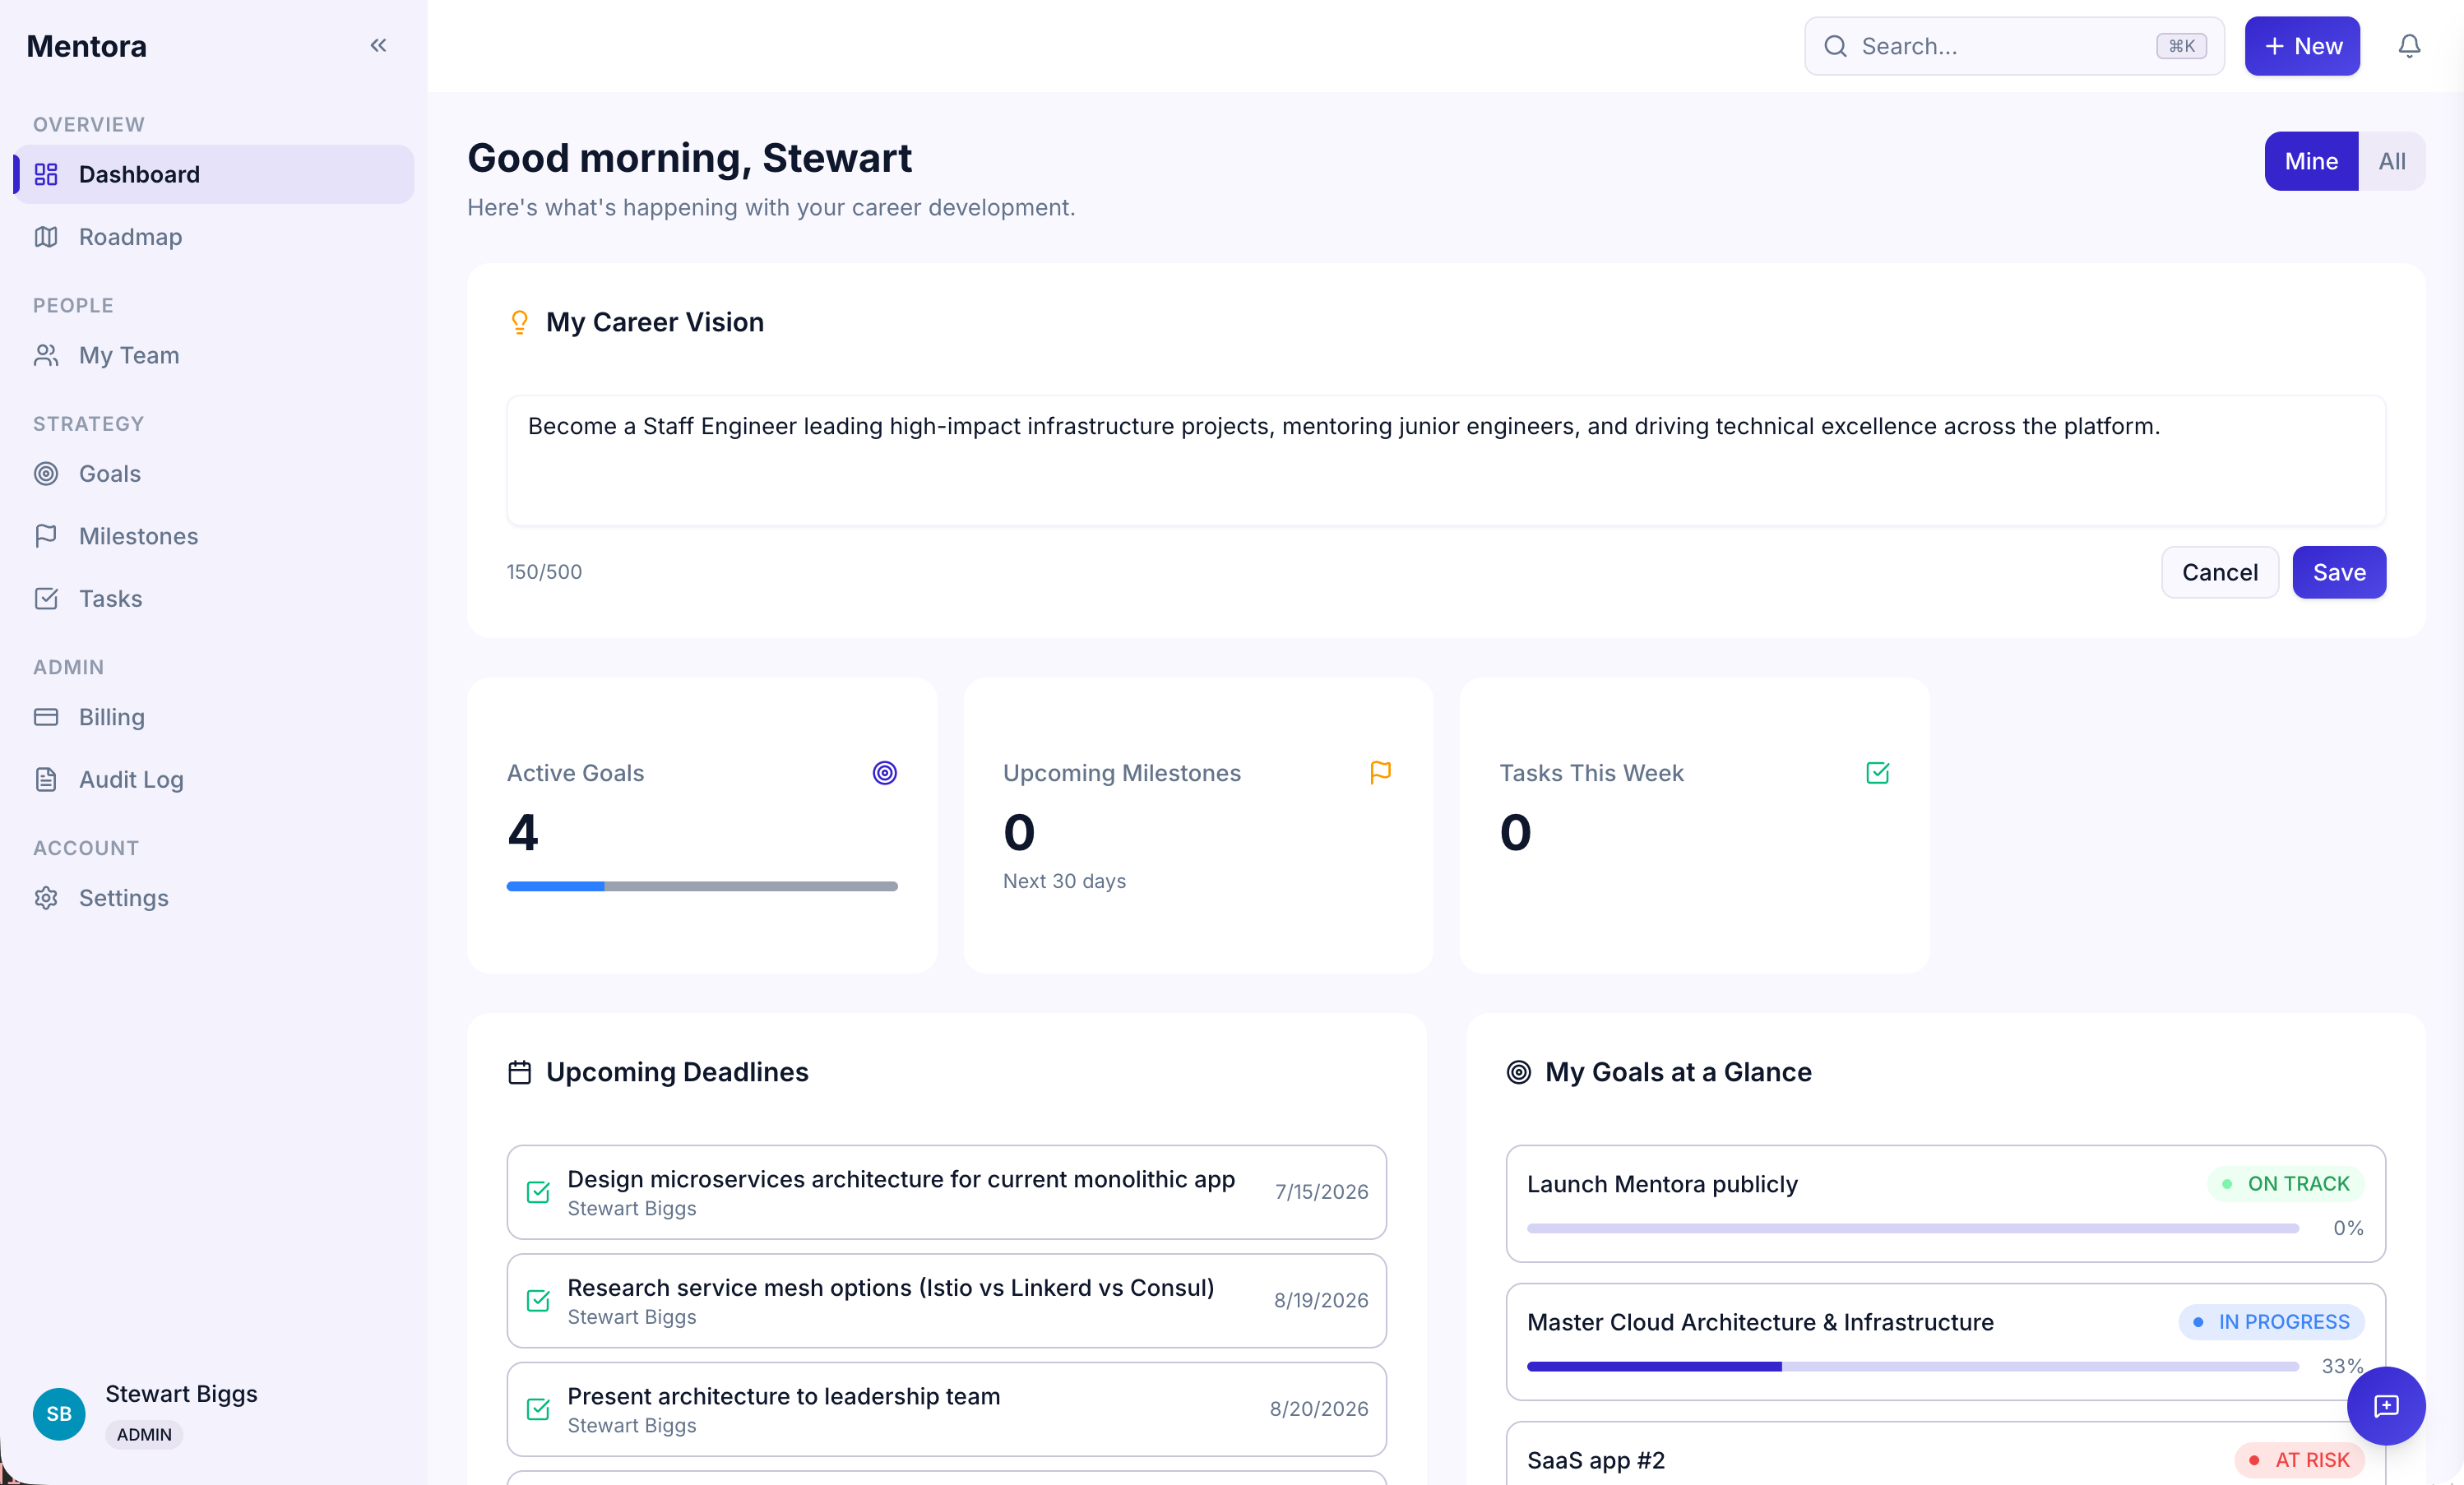Click the Launch Mentora publicly progress bar
This screenshot has width=2464, height=1485.
click(1912, 1228)
